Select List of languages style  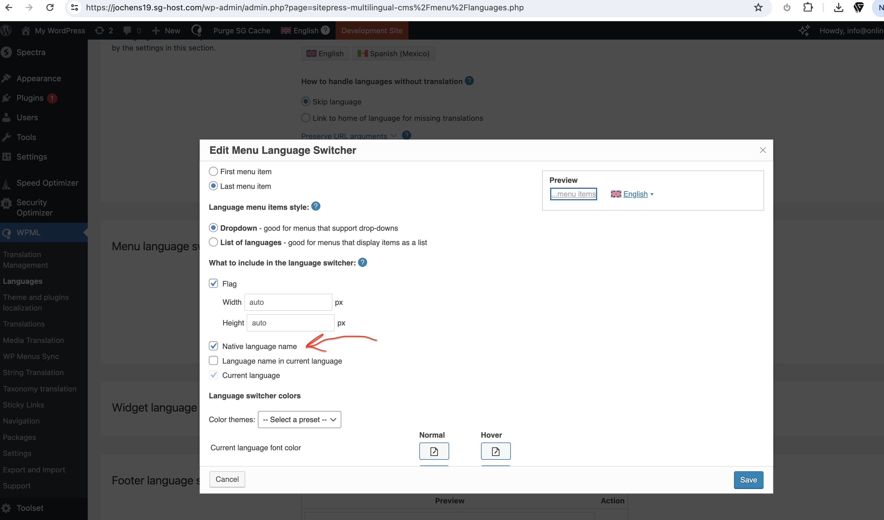(213, 242)
